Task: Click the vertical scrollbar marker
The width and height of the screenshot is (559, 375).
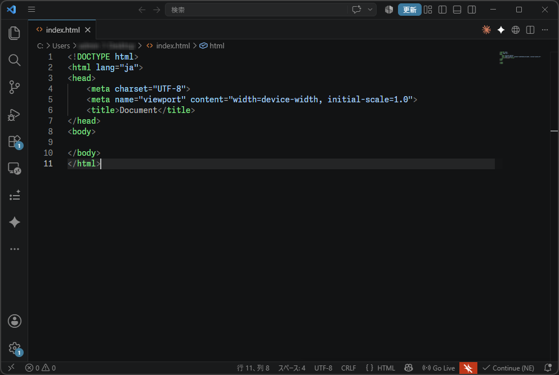Action: (554, 131)
